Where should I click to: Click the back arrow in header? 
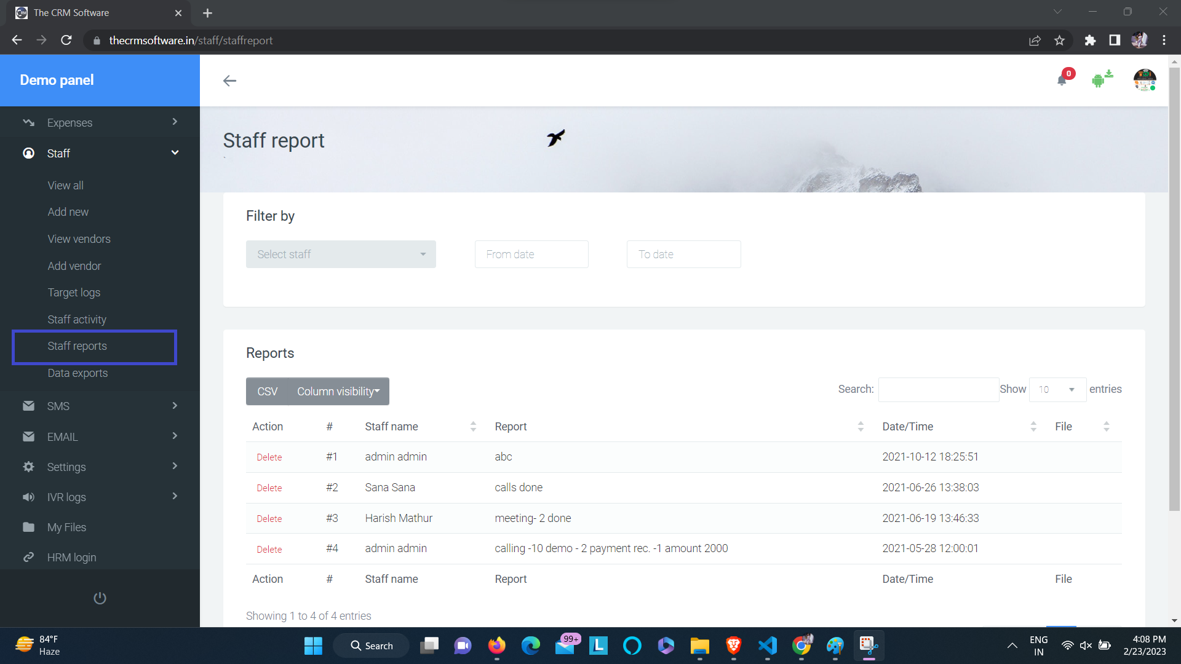coord(229,81)
